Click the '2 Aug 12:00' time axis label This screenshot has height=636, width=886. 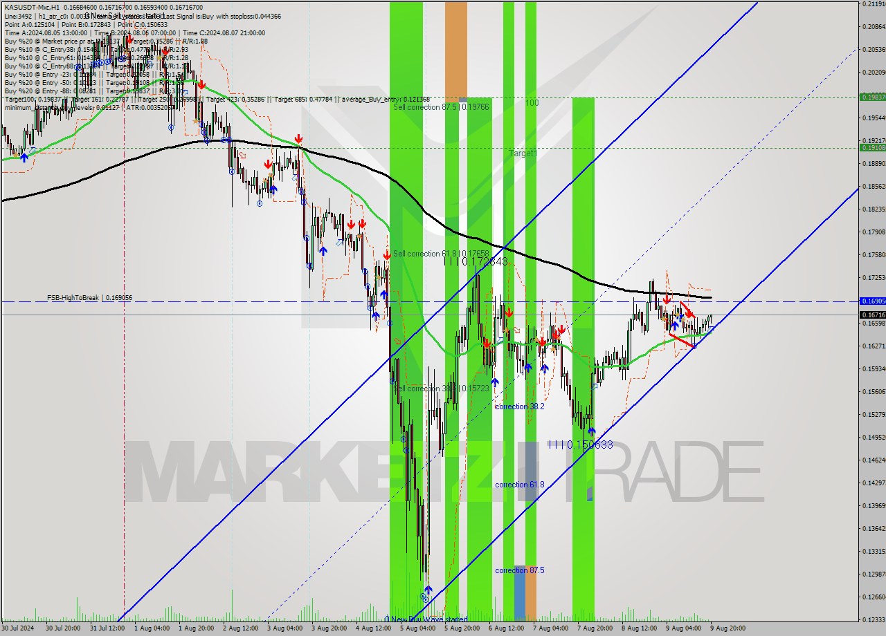pyautogui.click(x=240, y=628)
